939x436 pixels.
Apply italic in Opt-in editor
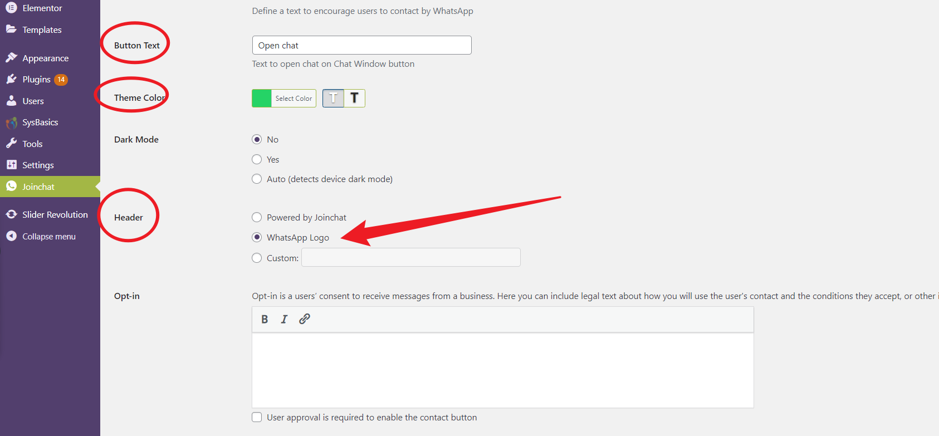coord(284,319)
